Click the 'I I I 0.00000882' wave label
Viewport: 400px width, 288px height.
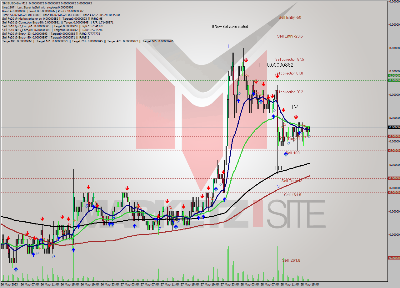point(276,65)
